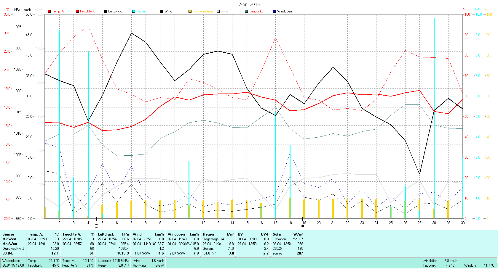Click the indoor humidity value 45 %

56,265
